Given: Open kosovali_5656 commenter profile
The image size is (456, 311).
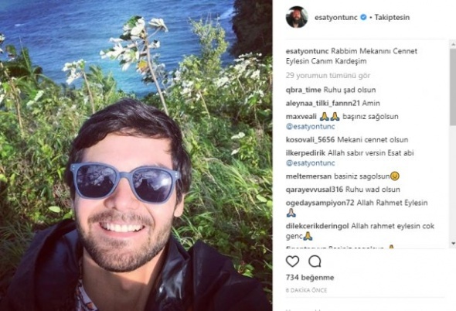Looking at the screenshot, I should (310, 140).
